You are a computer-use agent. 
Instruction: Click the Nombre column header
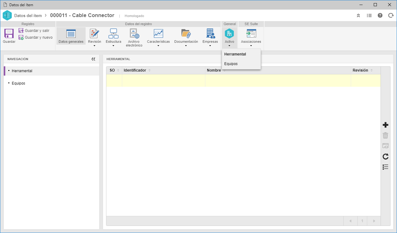278,70
